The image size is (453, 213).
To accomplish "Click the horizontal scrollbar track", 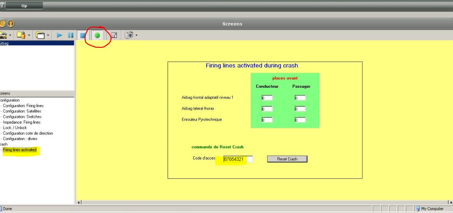I will 265,202.
